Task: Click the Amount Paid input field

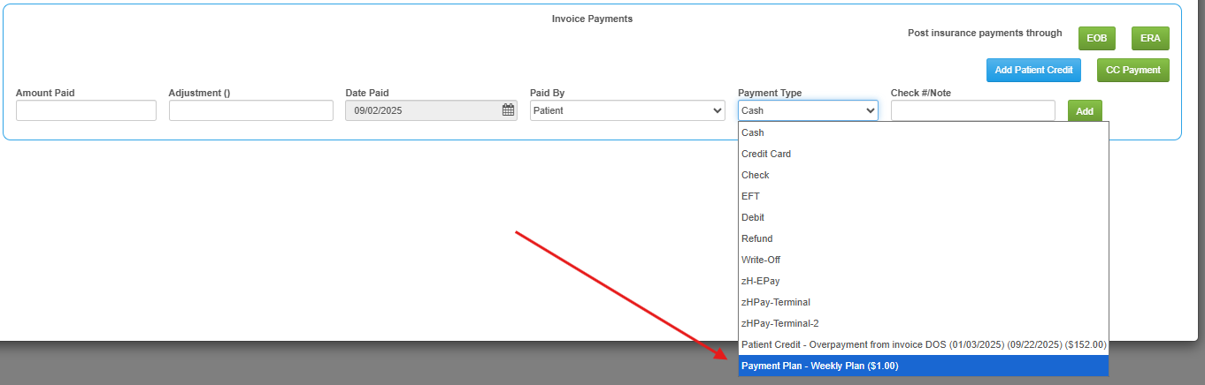Action: tap(86, 110)
